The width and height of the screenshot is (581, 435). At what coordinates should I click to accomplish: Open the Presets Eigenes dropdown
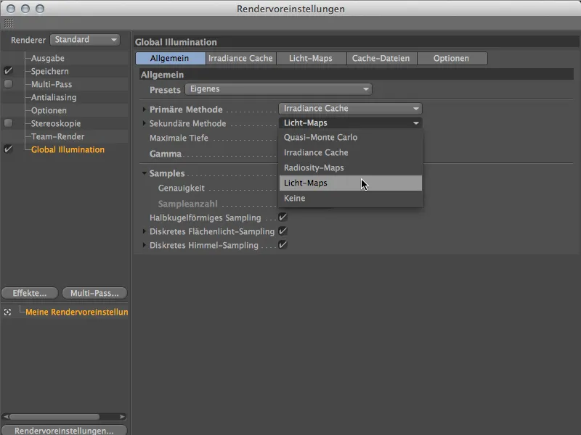tap(279, 89)
